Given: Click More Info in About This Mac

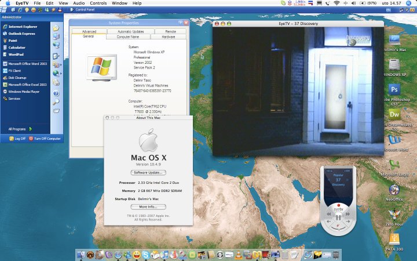Looking at the screenshot, I should pos(148,206).
